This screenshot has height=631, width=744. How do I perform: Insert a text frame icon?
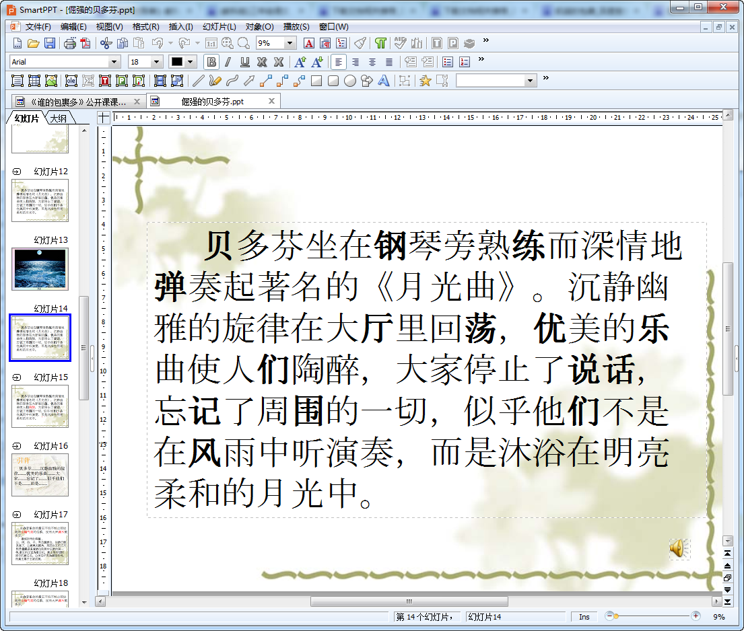coord(18,81)
